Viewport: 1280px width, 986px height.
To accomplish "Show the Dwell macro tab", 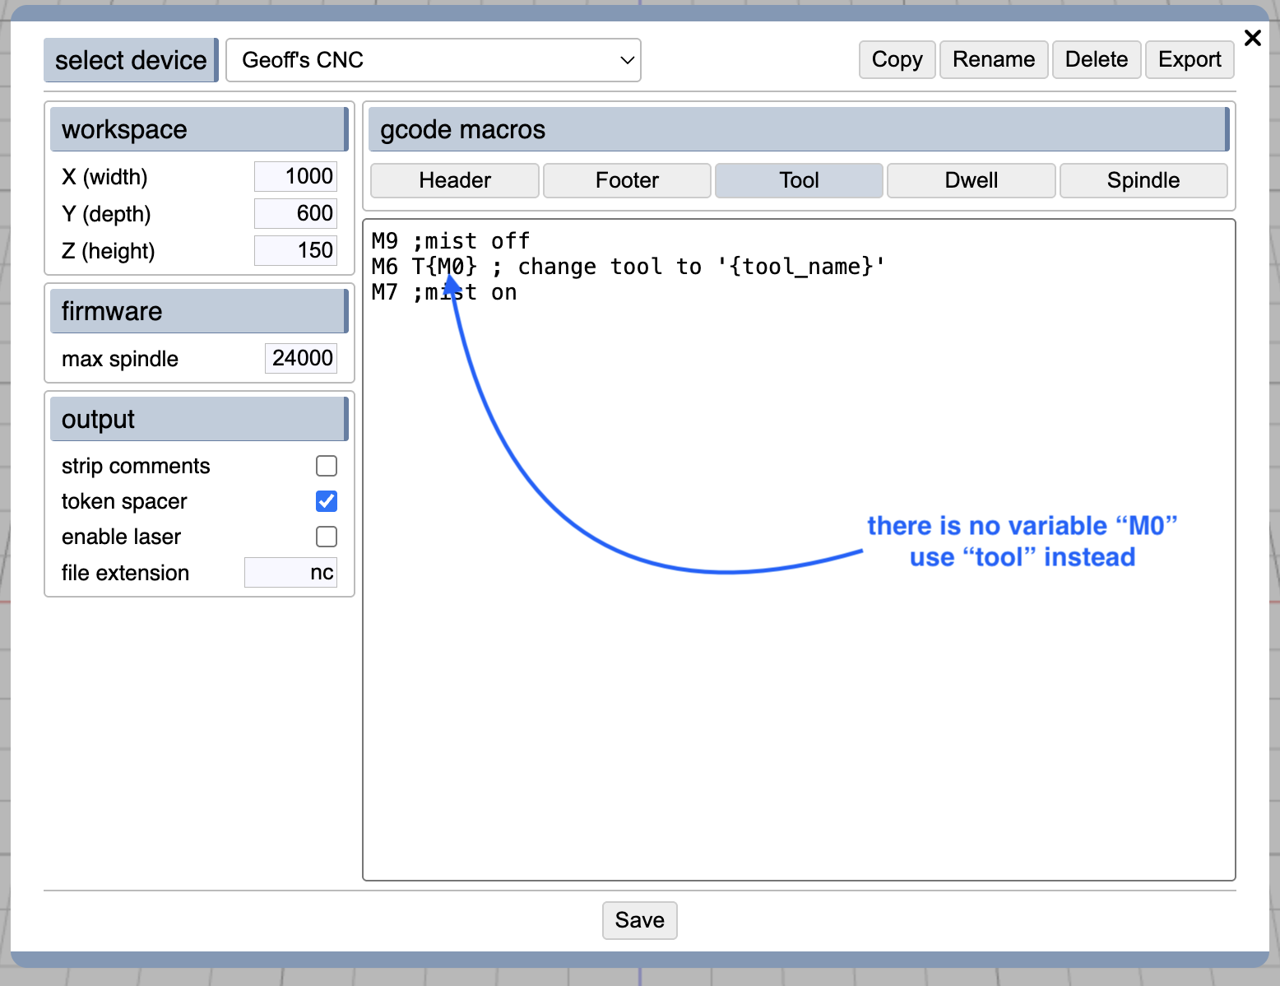I will tap(971, 180).
